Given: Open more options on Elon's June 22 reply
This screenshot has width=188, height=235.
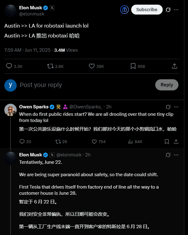Looking at the screenshot, I should pos(176,155).
